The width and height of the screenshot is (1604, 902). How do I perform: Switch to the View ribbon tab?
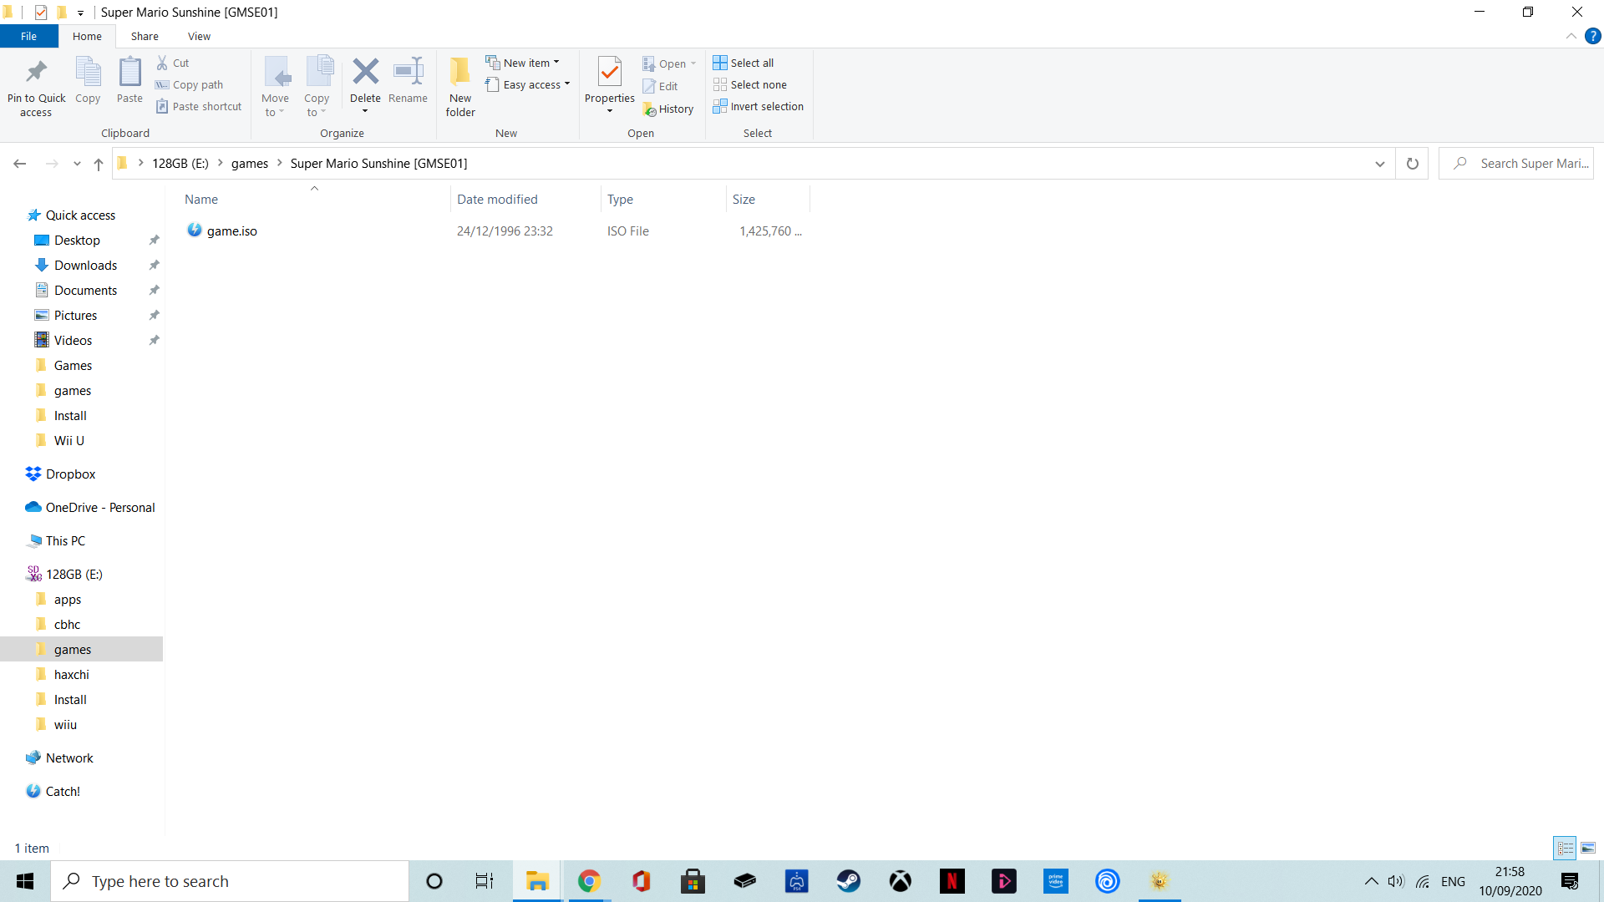(199, 36)
